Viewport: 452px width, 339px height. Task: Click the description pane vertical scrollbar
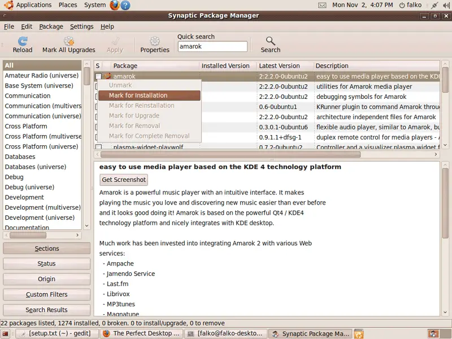coord(445,203)
